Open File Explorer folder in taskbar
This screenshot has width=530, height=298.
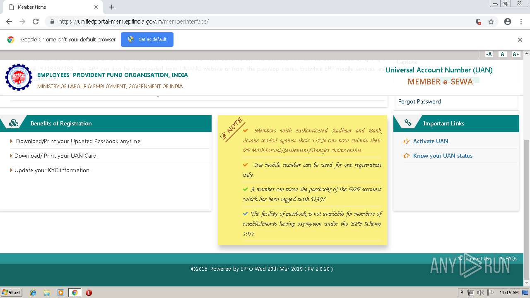tap(47, 293)
